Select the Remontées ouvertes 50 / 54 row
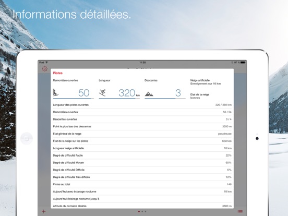Image resolution: width=288 pixels, height=216 pixels. pyautogui.click(x=142, y=112)
